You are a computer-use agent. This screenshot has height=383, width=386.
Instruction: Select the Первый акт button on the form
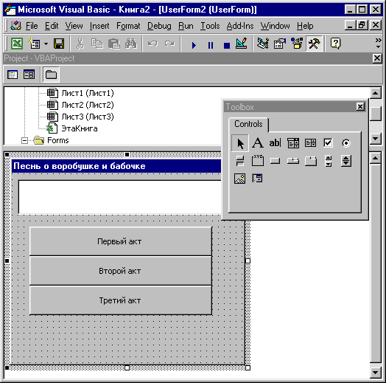pos(121,241)
